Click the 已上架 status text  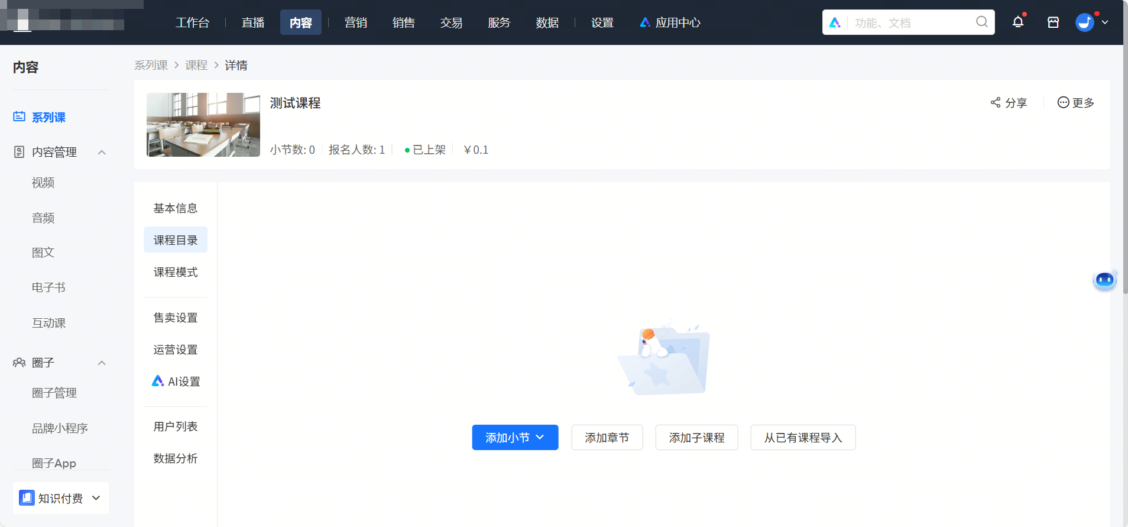click(429, 150)
